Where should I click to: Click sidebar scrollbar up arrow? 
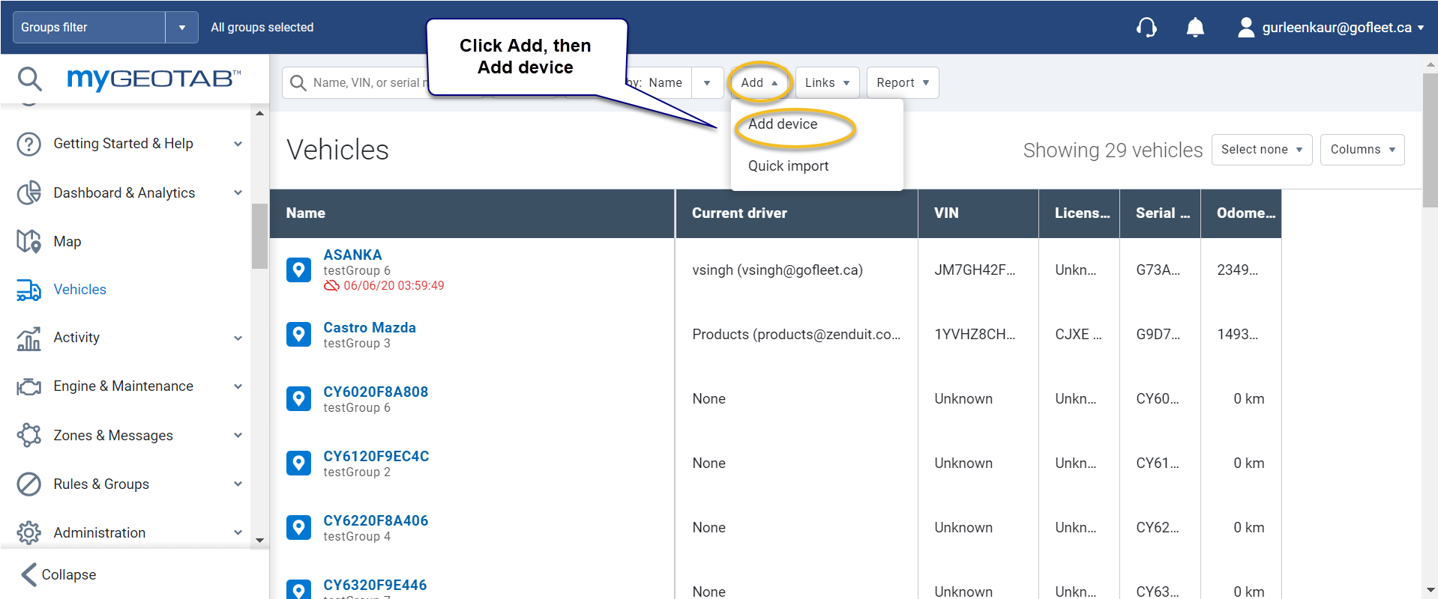coord(259,114)
